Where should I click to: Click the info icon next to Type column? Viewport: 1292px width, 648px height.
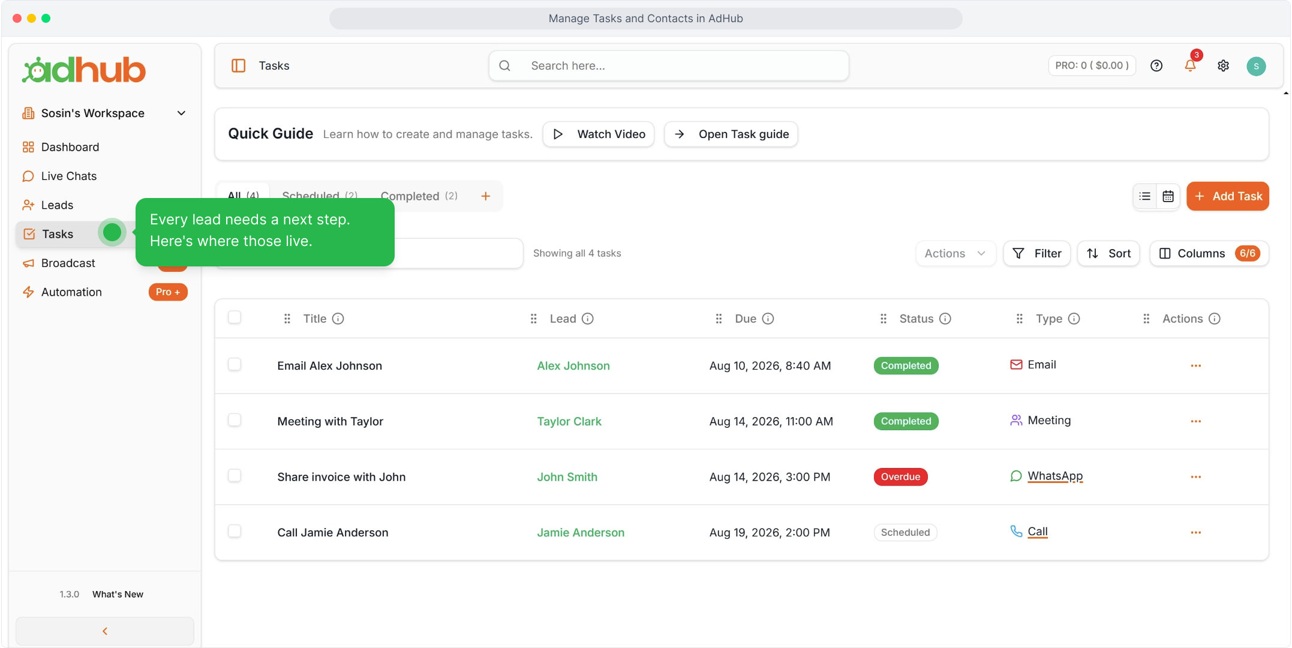pyautogui.click(x=1074, y=319)
